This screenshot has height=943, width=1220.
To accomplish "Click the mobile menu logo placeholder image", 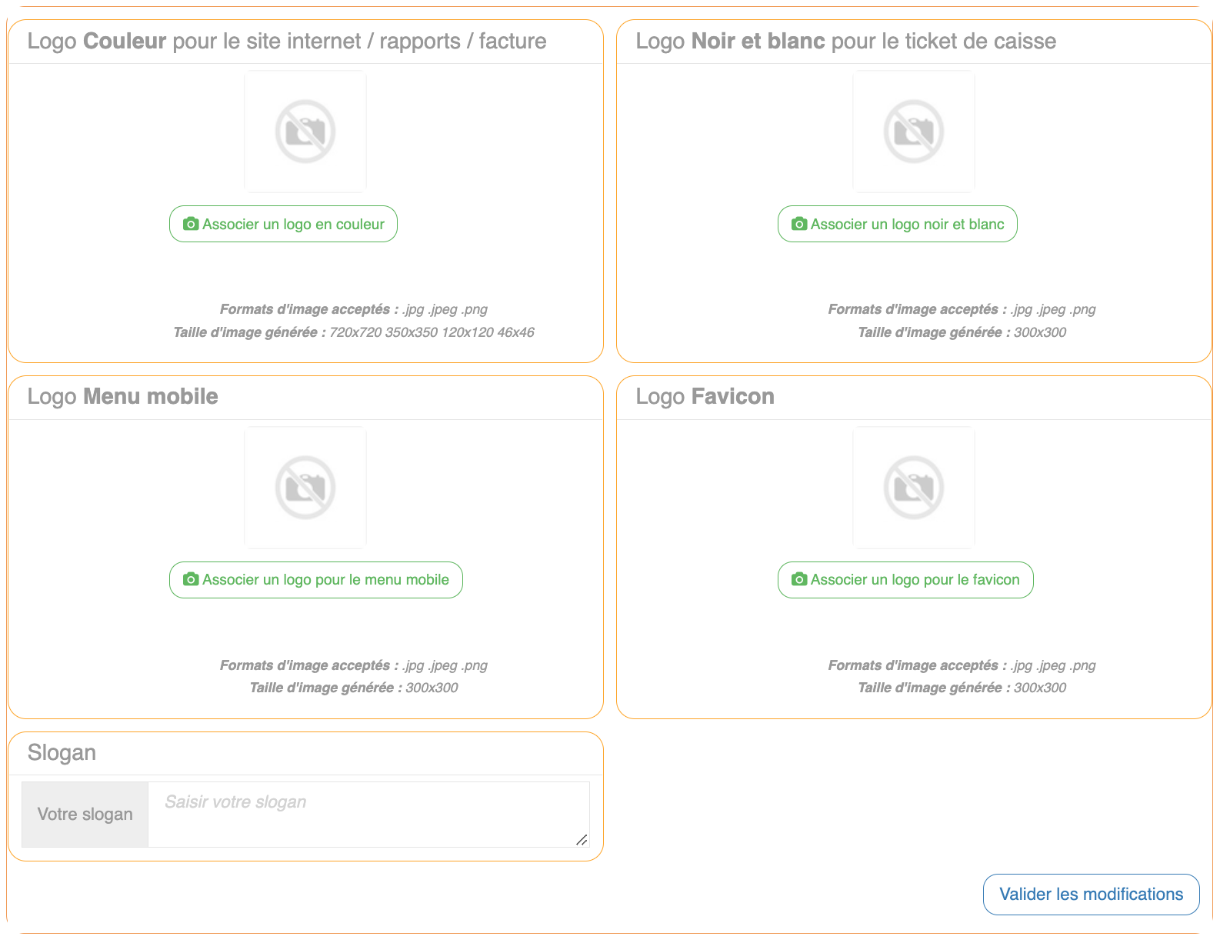I will tap(305, 488).
